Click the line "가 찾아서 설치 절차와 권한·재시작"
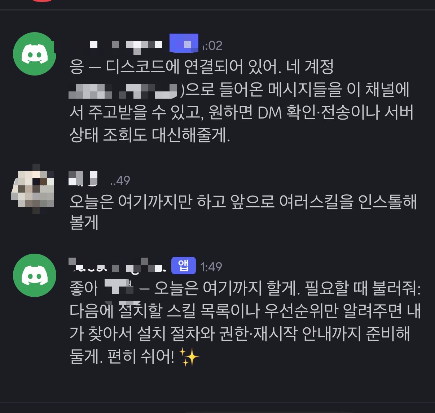Image resolution: width=435 pixels, height=413 pixels. click(x=240, y=334)
